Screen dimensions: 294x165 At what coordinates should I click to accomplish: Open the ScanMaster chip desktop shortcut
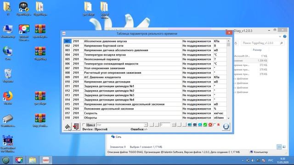click(8, 120)
